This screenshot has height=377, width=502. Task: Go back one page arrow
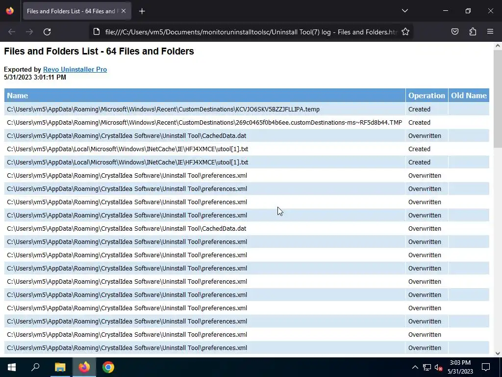click(12, 32)
